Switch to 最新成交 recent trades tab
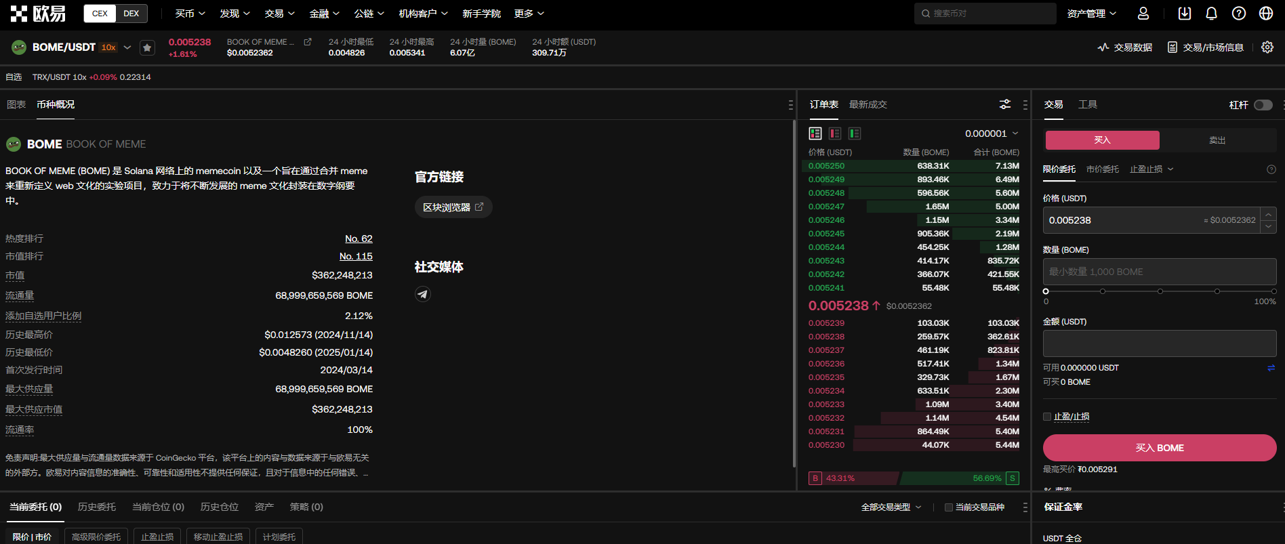Viewport: 1285px width, 544px height. (x=868, y=104)
